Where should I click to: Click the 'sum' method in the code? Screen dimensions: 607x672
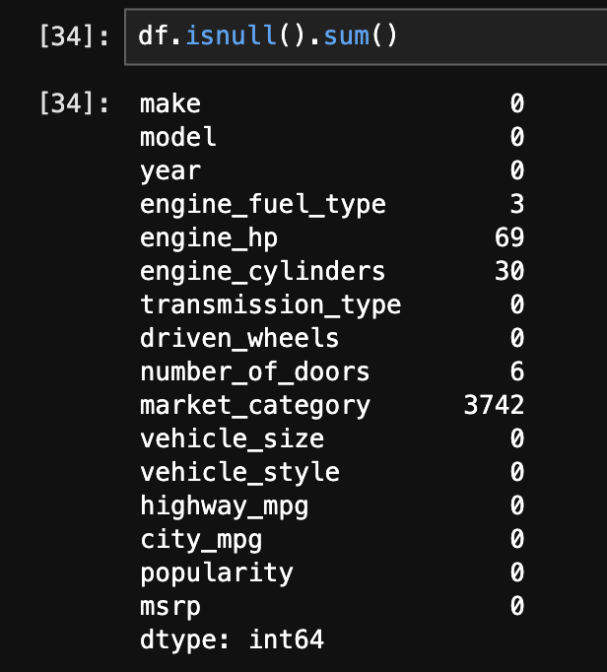(x=346, y=36)
